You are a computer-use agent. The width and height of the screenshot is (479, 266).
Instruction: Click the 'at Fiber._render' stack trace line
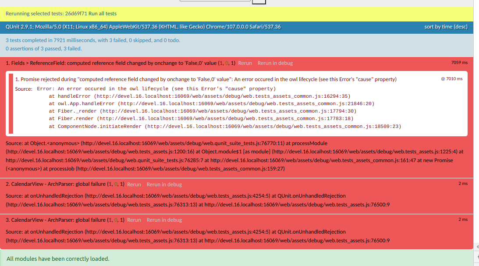(x=202, y=111)
